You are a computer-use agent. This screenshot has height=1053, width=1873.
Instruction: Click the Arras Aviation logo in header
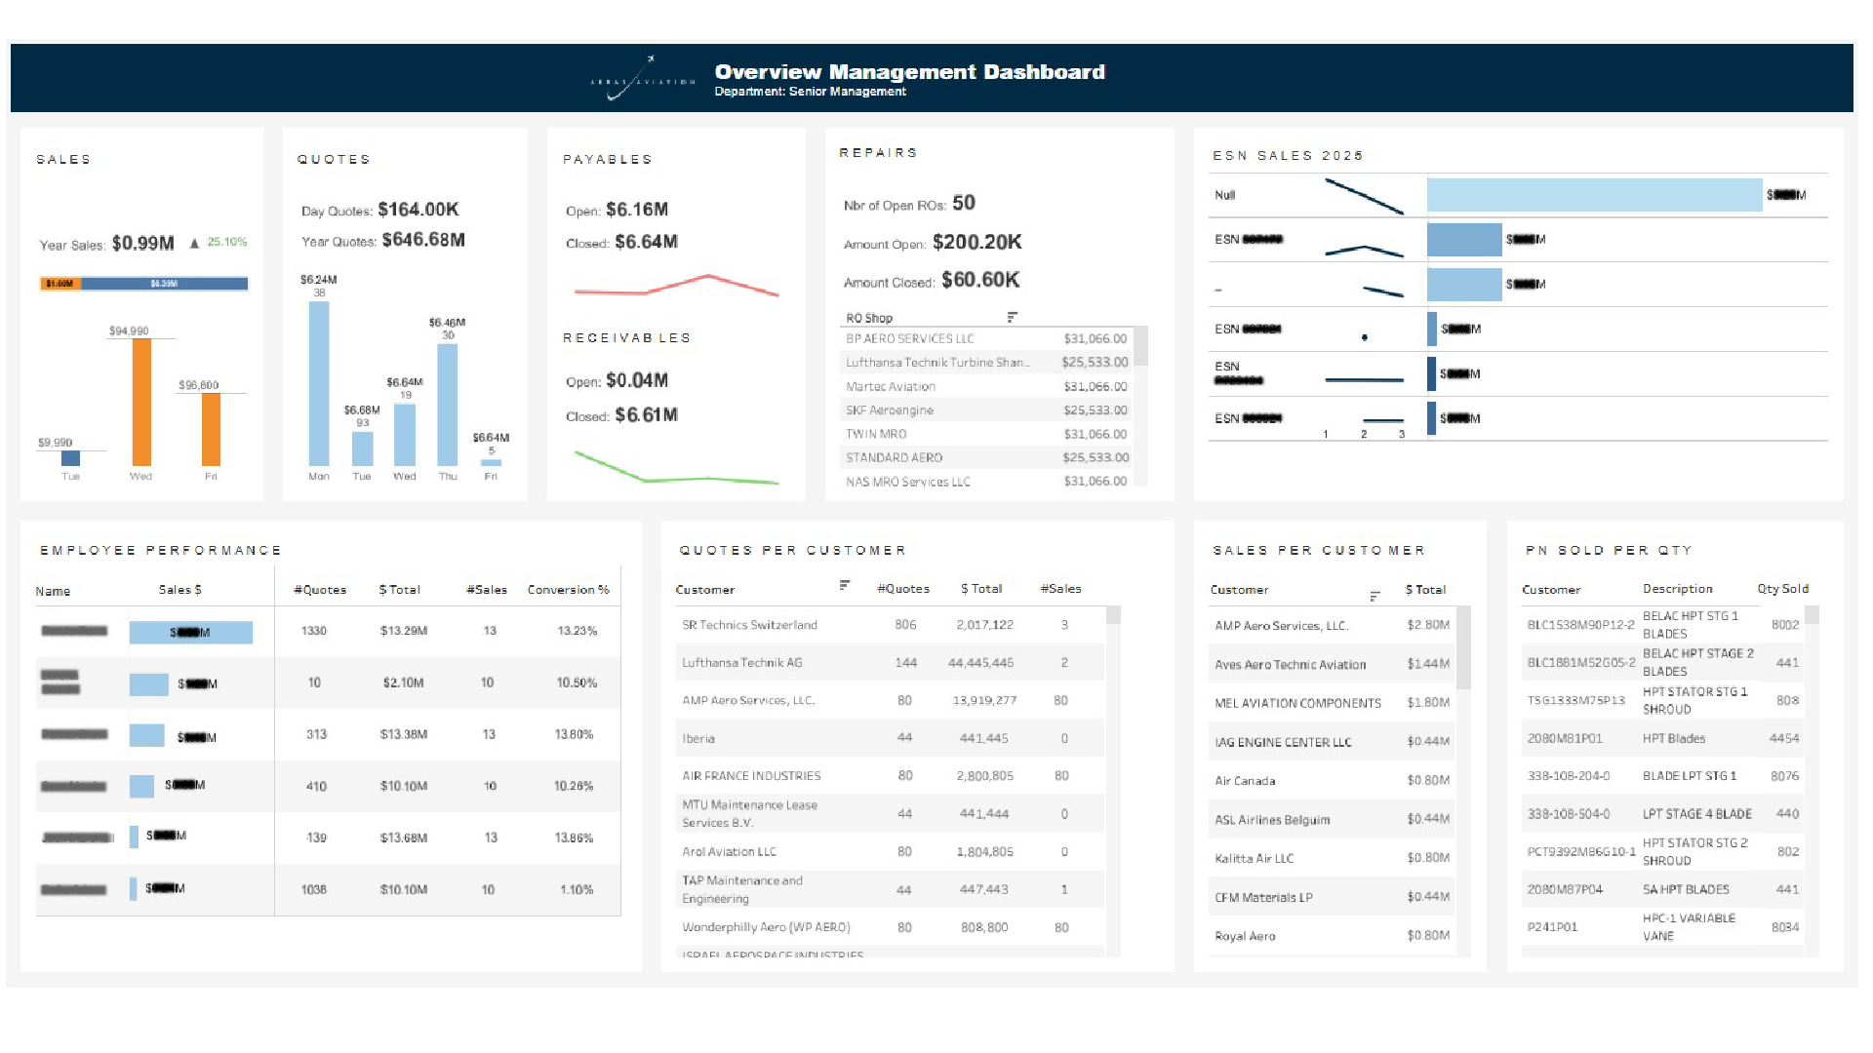[x=643, y=79]
